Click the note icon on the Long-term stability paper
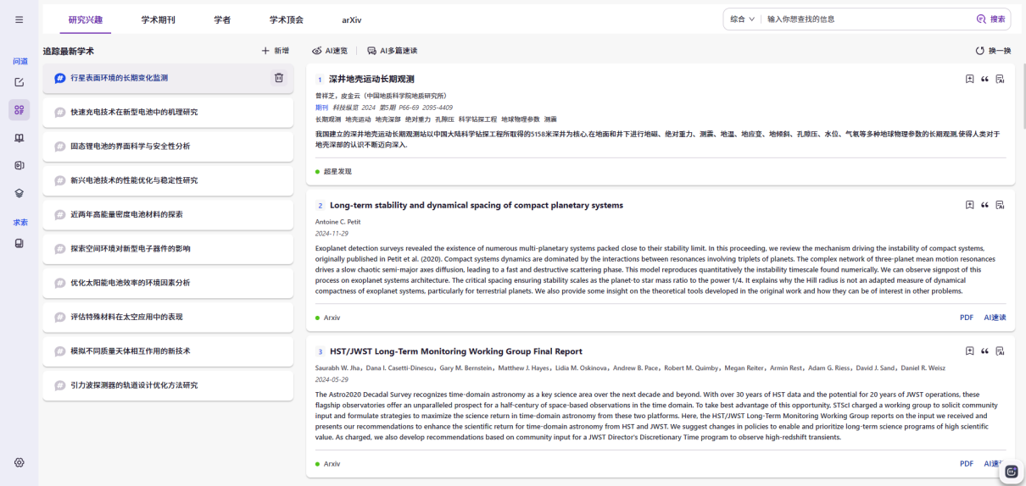This screenshot has height=486, width=1026. click(x=1000, y=205)
